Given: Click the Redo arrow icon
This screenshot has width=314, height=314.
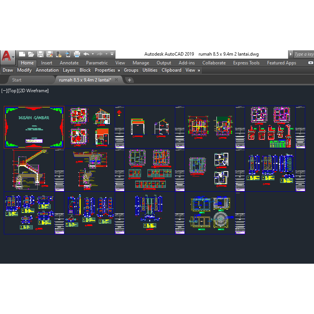Looking at the screenshot, I should (99, 54).
